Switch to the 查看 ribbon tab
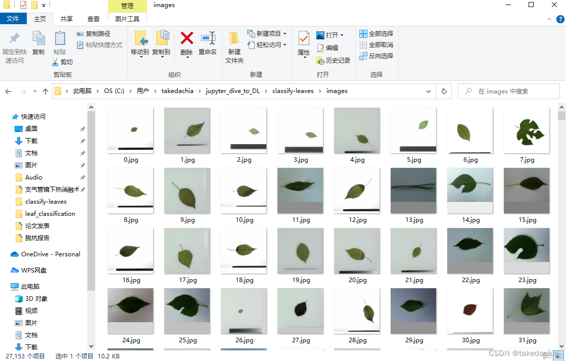Screen dimensions: 566x361 point(93,19)
